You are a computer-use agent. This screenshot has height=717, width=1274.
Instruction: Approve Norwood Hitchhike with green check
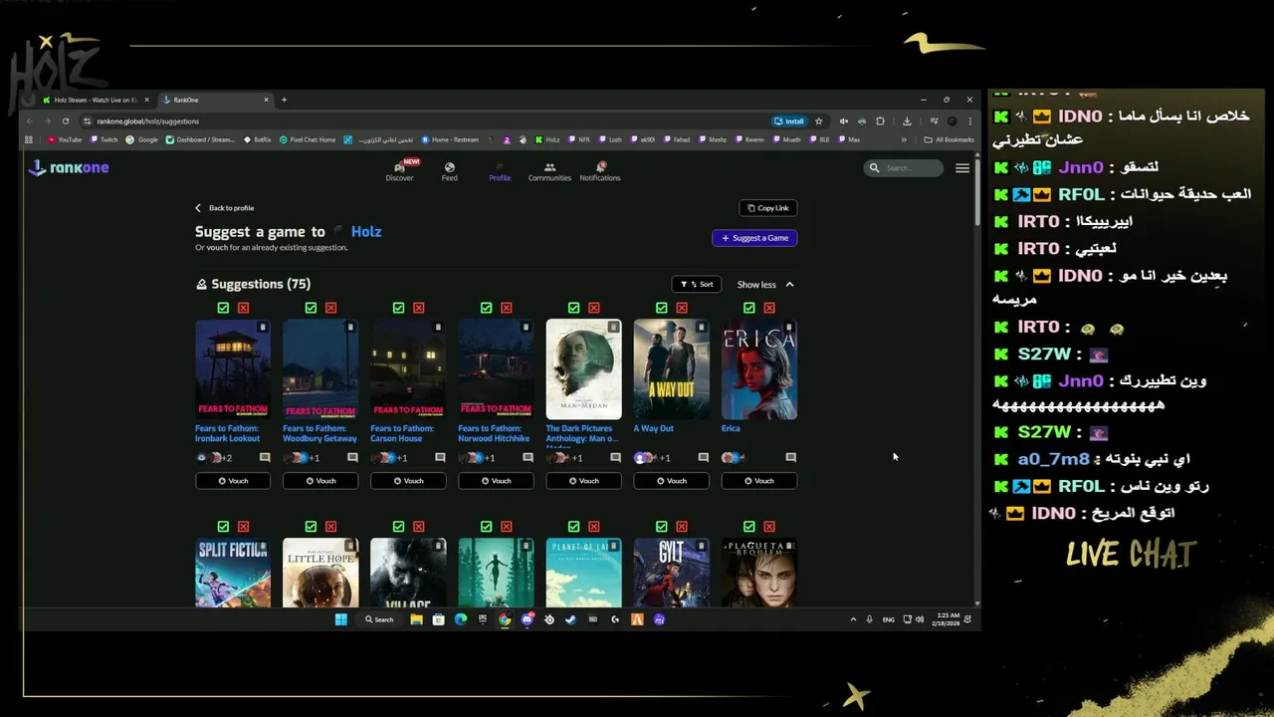pos(486,308)
